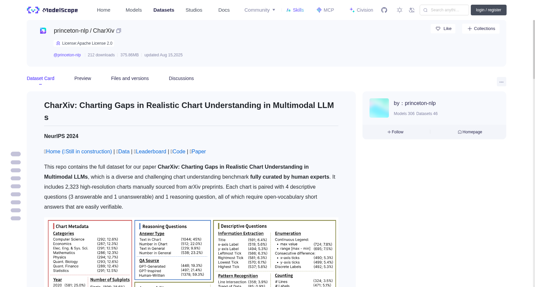Copy the dataset name princeton-nlp/CharXiv

point(119,31)
